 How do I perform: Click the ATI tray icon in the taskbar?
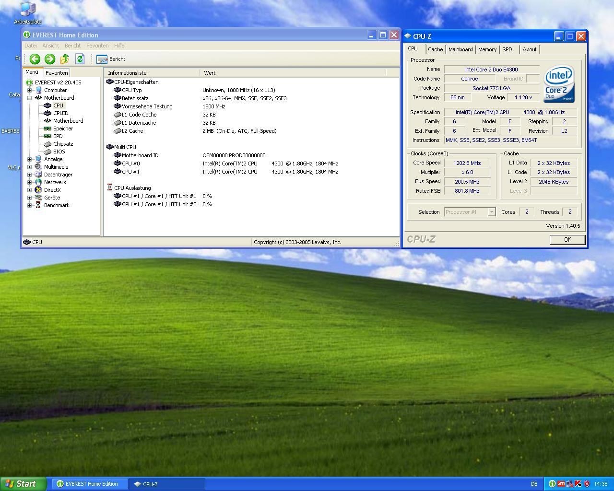[x=561, y=484]
